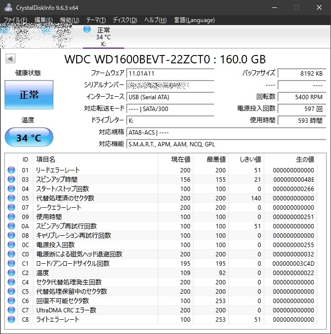Click the worst value 92 in 温度 row
The image size is (331, 334).
tap(222, 273)
